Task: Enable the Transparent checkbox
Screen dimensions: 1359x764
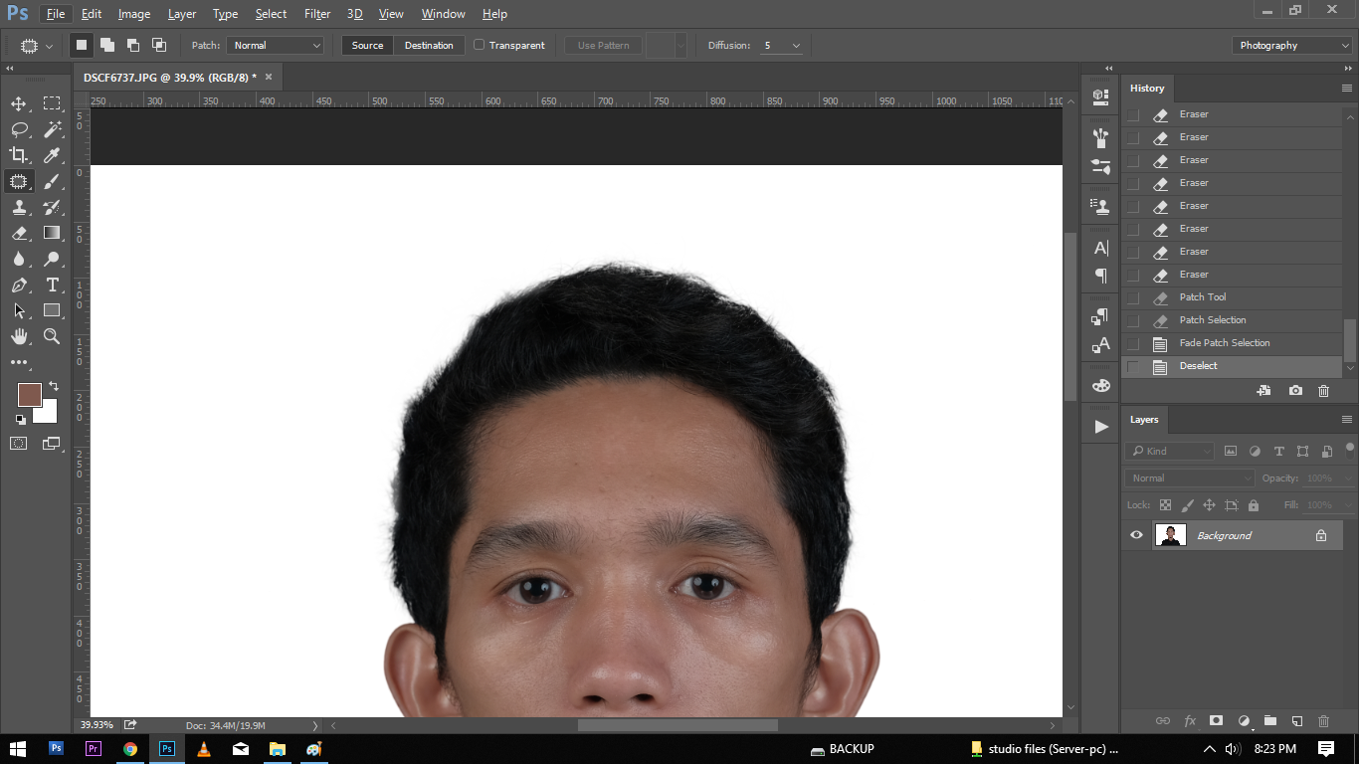Action: (x=479, y=45)
